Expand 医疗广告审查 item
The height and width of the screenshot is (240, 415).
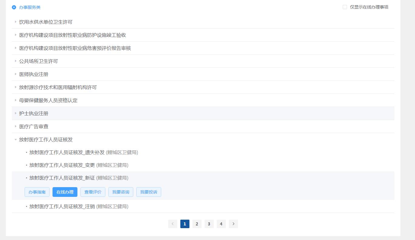(x=34, y=126)
